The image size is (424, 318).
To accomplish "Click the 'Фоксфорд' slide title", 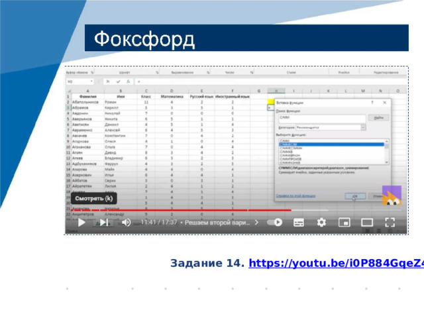I will coord(144,39).
